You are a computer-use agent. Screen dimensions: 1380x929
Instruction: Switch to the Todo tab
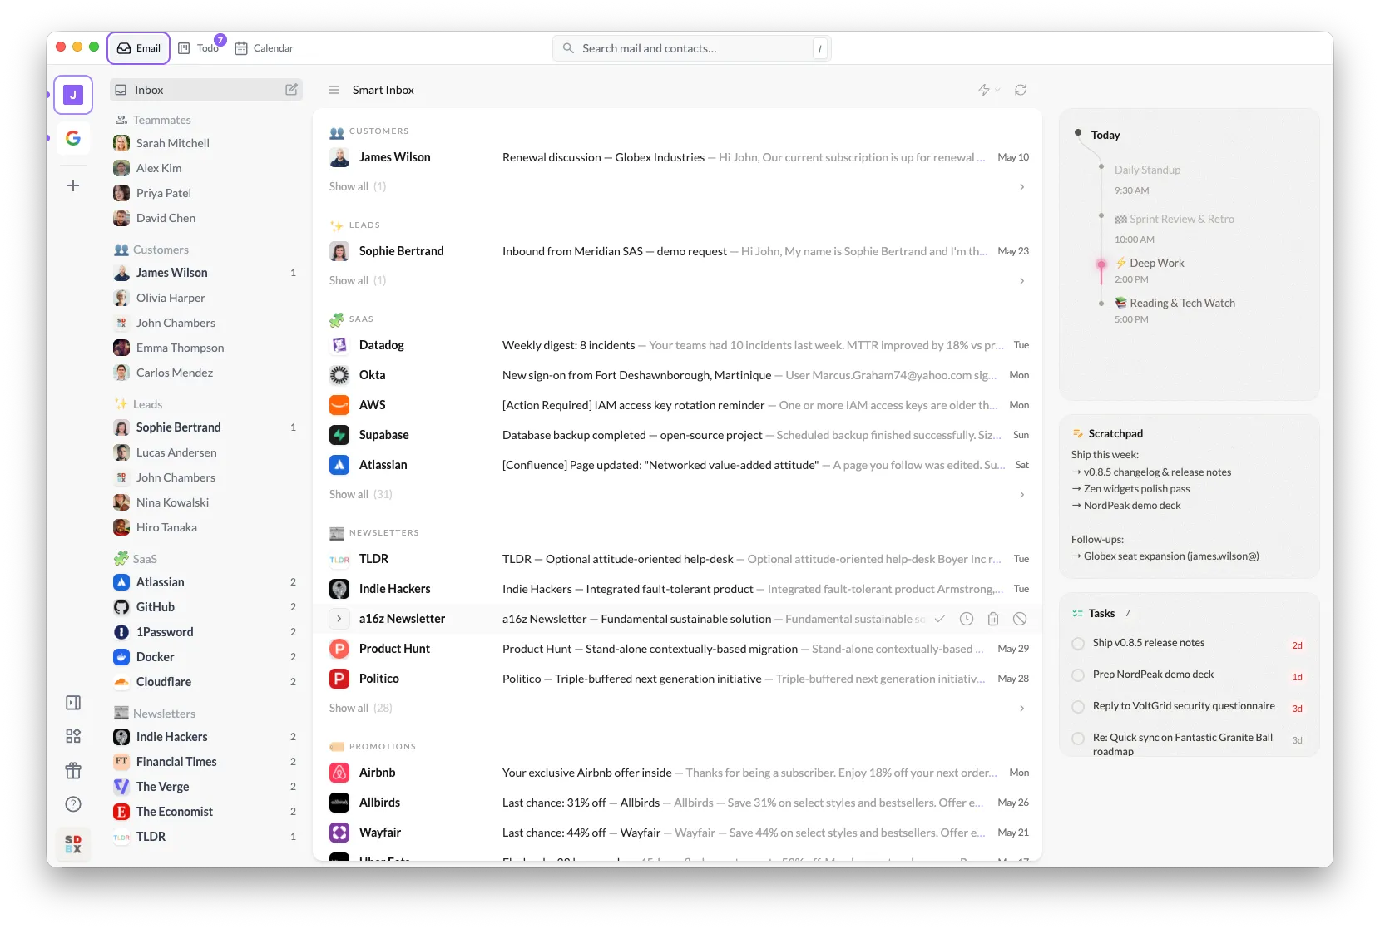tap(200, 48)
